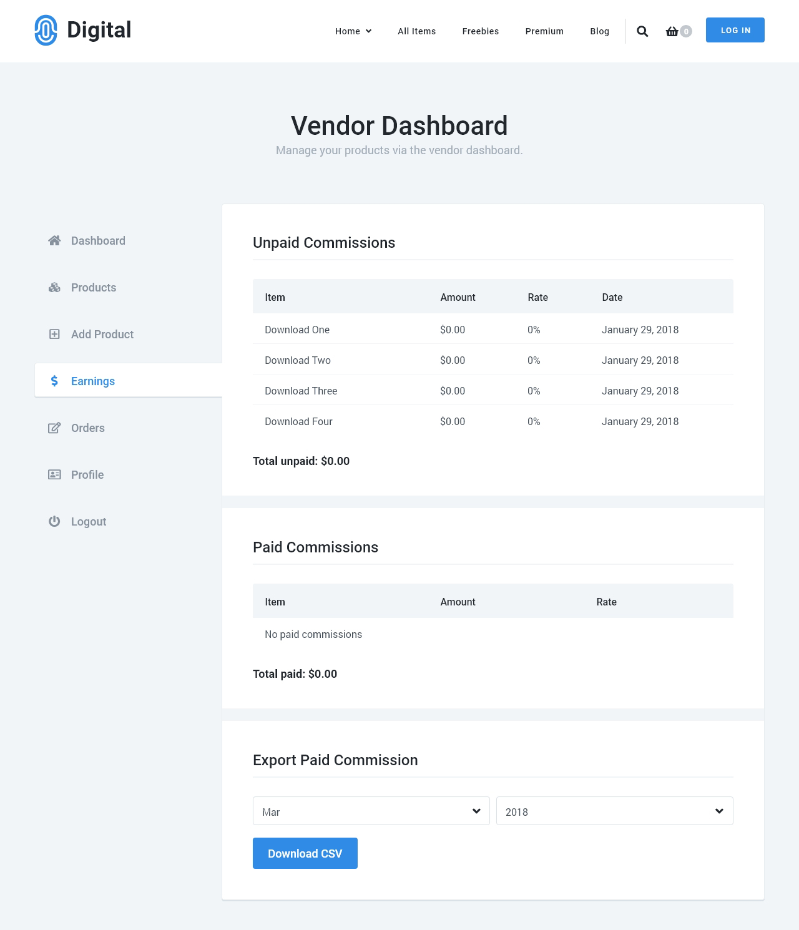Click the Digital logo icon

click(x=46, y=31)
